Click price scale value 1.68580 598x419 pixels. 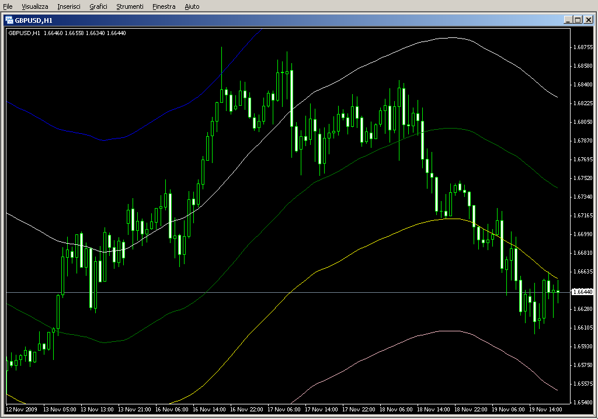(583, 66)
